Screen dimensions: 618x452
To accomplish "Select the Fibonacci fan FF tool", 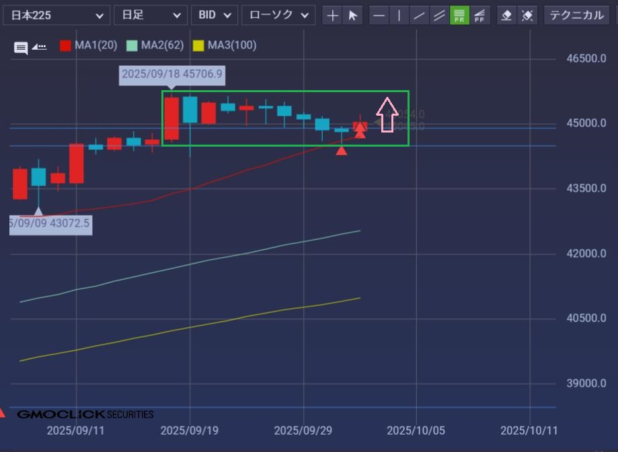I will pyautogui.click(x=479, y=15).
